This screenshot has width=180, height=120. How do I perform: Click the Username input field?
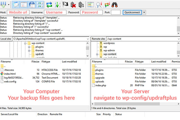click(55, 12)
